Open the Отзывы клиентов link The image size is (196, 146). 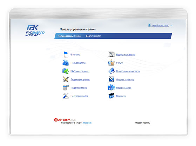click(125, 79)
